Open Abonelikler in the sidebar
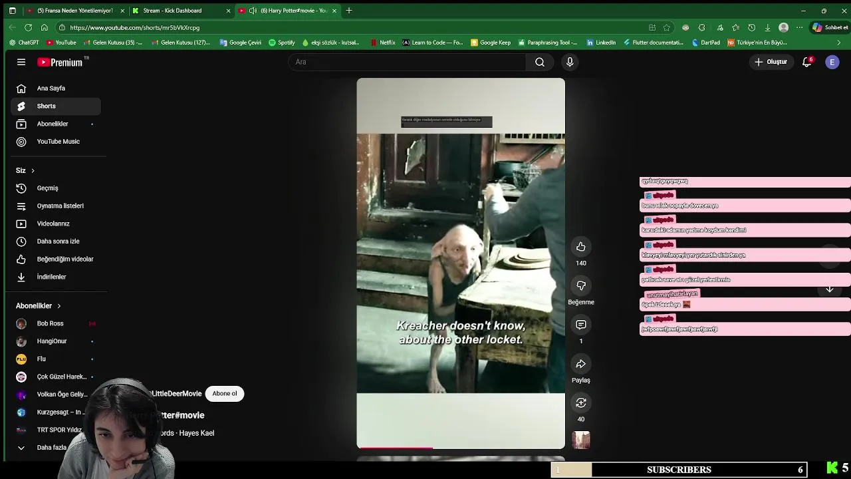 (x=56, y=124)
